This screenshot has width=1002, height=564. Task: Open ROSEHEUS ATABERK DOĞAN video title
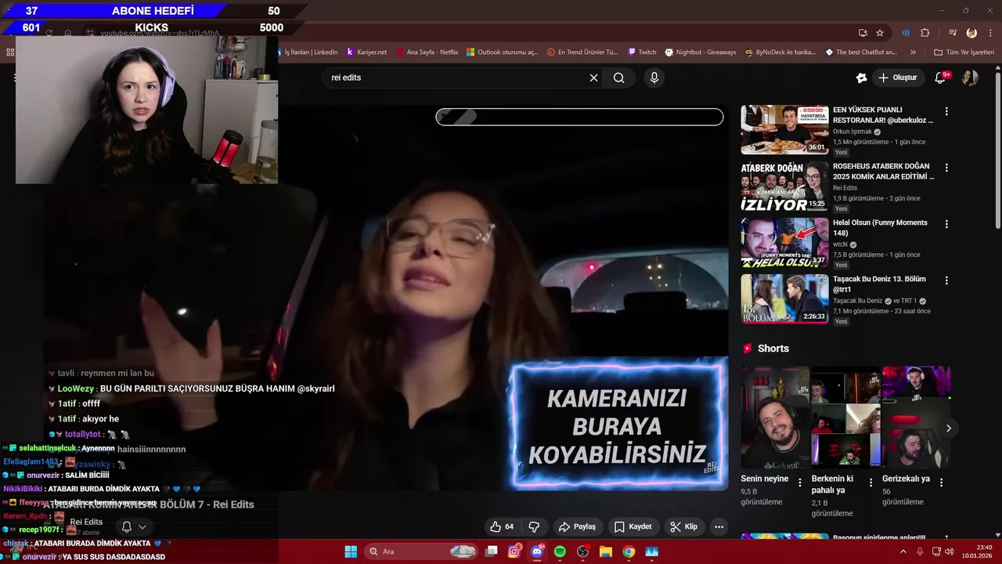pyautogui.click(x=883, y=172)
